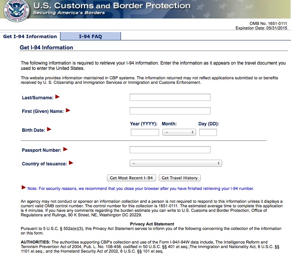This screenshot has height=256, width=291.
Task: Click the 'OMB No. 1651-0111' text
Action: (268, 23)
